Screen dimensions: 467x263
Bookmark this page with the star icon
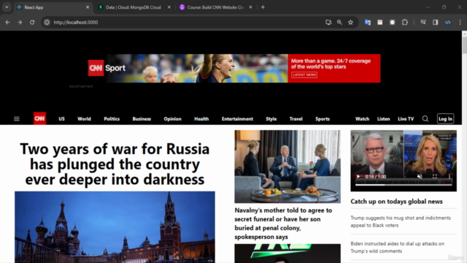(350, 23)
